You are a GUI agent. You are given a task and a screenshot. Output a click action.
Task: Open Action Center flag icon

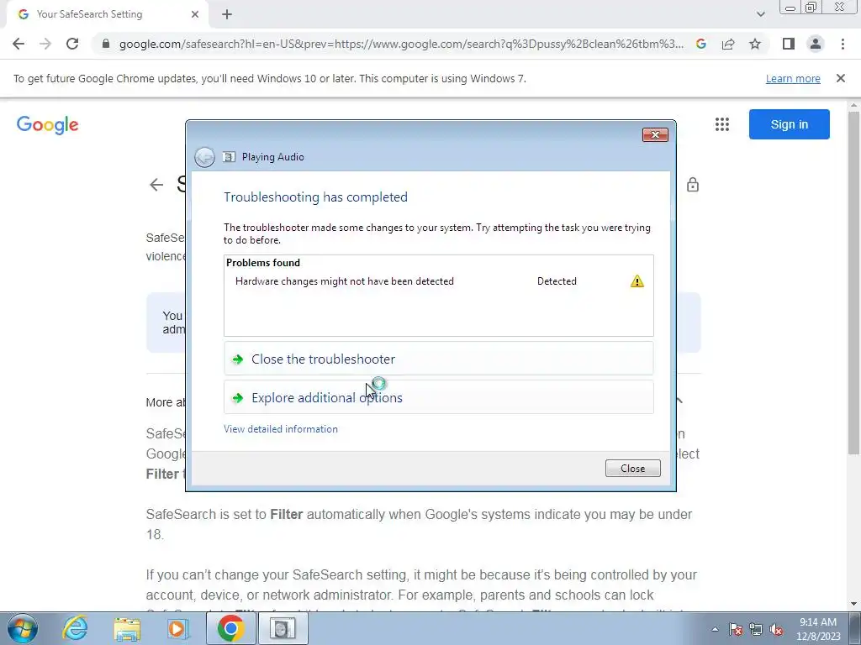736,629
